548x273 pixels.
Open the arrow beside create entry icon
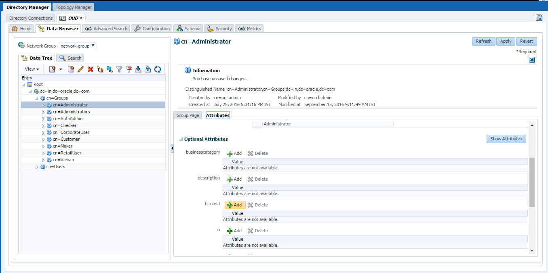[x=61, y=69]
